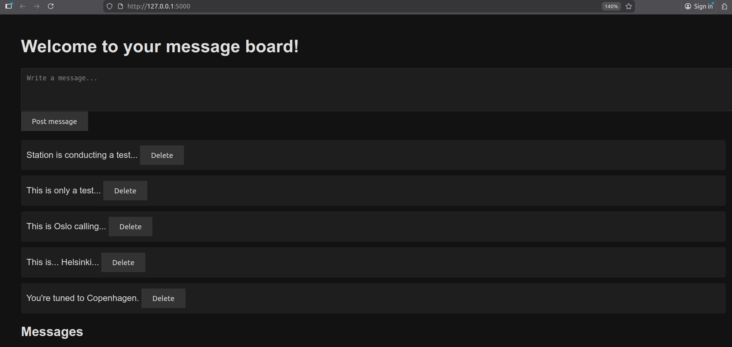Click the back navigation arrow

(x=23, y=6)
